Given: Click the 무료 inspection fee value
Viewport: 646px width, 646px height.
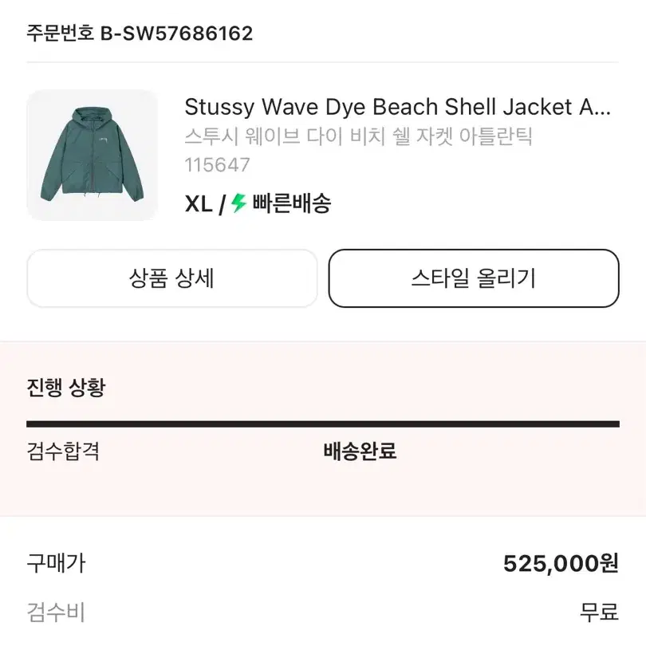Looking at the screenshot, I should [x=600, y=613].
